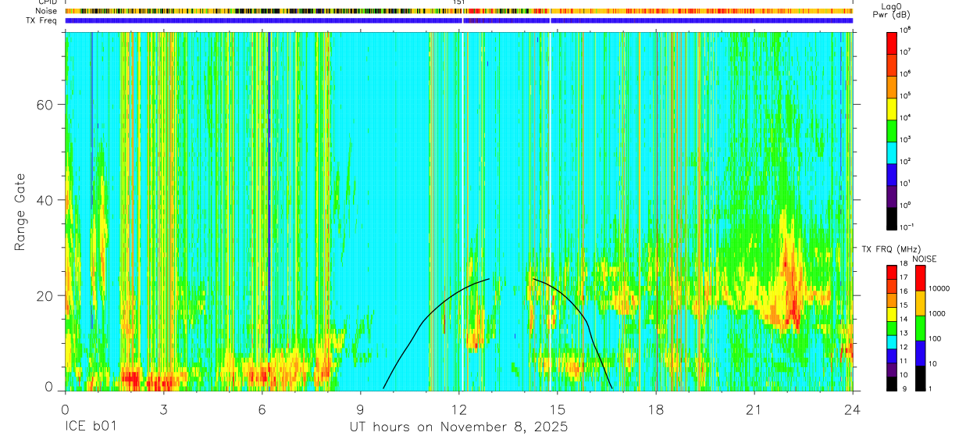
Task: Pick the red block of the NOISE color bar
Action: (920, 278)
